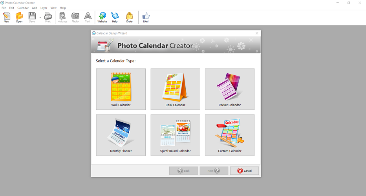The width and height of the screenshot is (366, 196).
Task: Open the Website globe icon
Action: click(x=102, y=18)
